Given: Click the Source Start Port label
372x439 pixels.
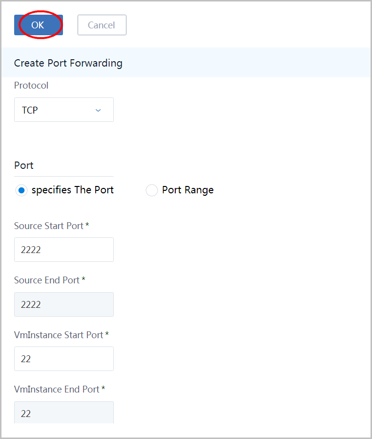Looking at the screenshot, I should [49, 226].
